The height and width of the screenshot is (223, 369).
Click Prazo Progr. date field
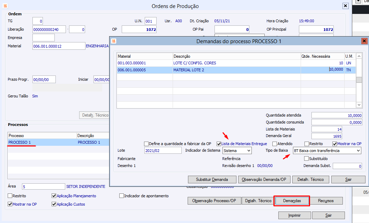[x=44, y=79]
